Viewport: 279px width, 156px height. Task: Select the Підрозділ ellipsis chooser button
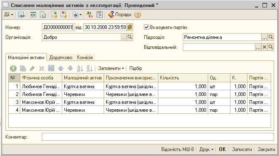(264, 37)
